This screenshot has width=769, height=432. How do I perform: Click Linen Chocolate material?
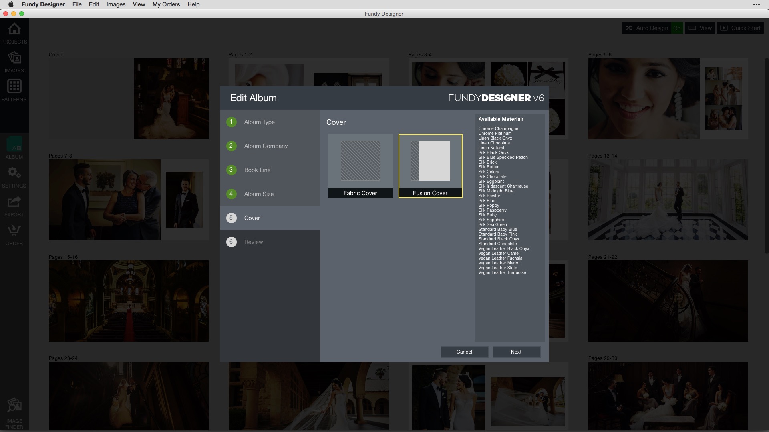click(x=494, y=143)
